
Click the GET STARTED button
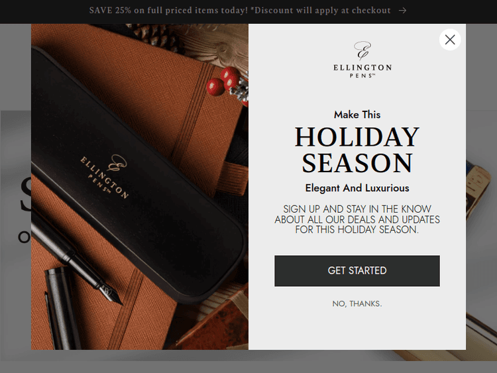(x=357, y=270)
